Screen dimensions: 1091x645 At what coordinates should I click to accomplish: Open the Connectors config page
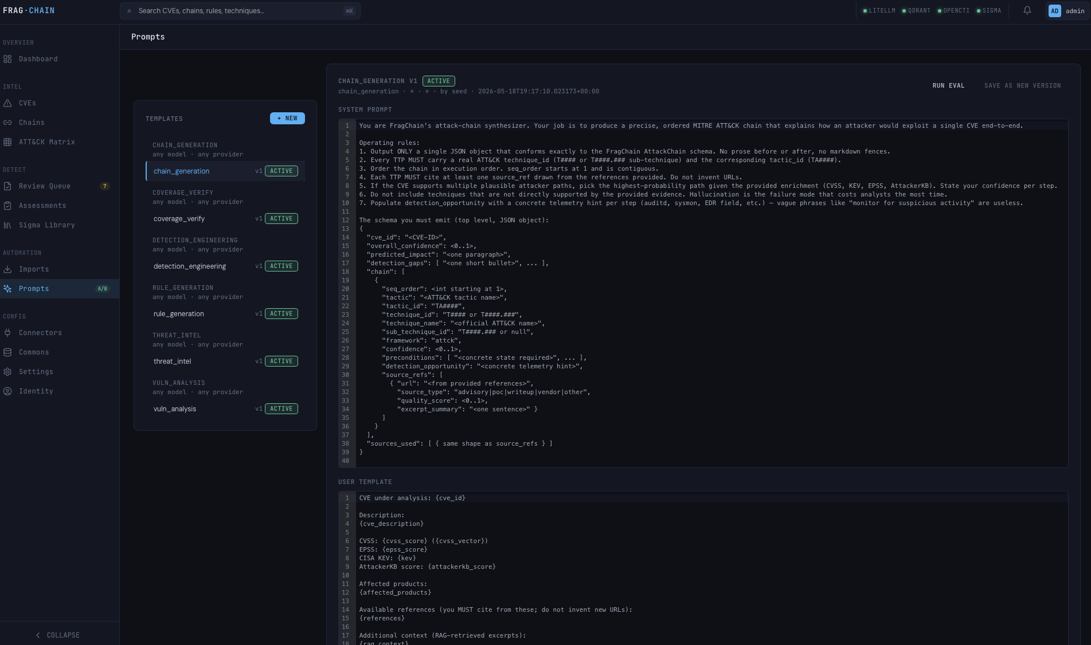[60, 333]
